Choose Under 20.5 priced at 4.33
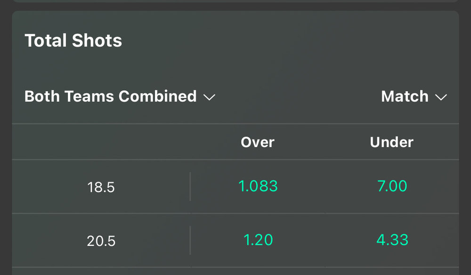 coord(392,240)
